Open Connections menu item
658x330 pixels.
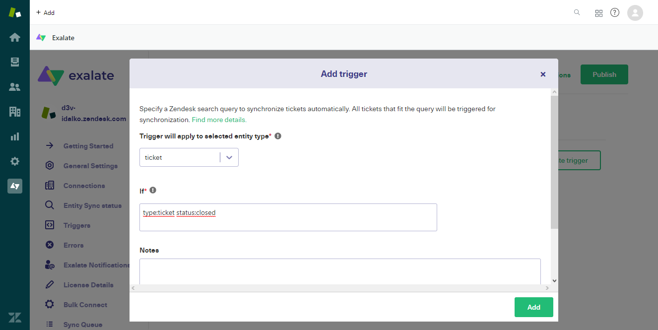tap(84, 186)
